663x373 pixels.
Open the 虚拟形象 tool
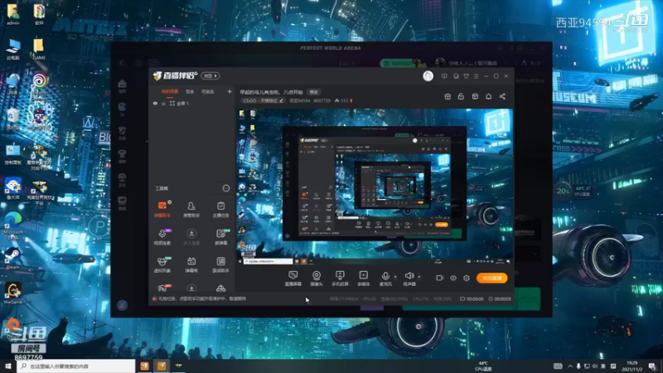[x=162, y=264]
